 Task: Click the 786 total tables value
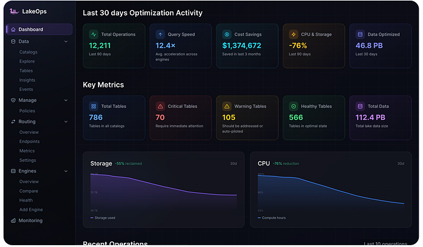point(95,117)
